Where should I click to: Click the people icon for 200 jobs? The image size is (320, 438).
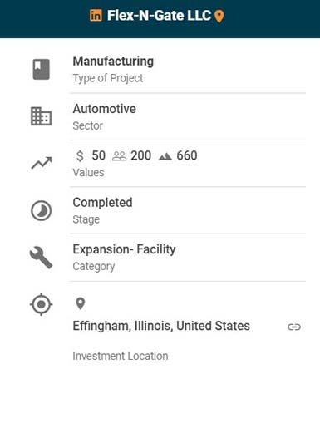click(x=119, y=156)
